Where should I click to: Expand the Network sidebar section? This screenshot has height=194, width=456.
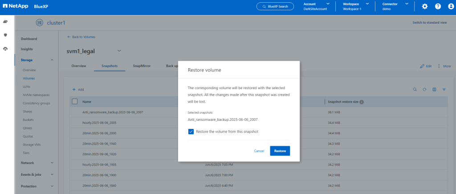click(x=52, y=163)
